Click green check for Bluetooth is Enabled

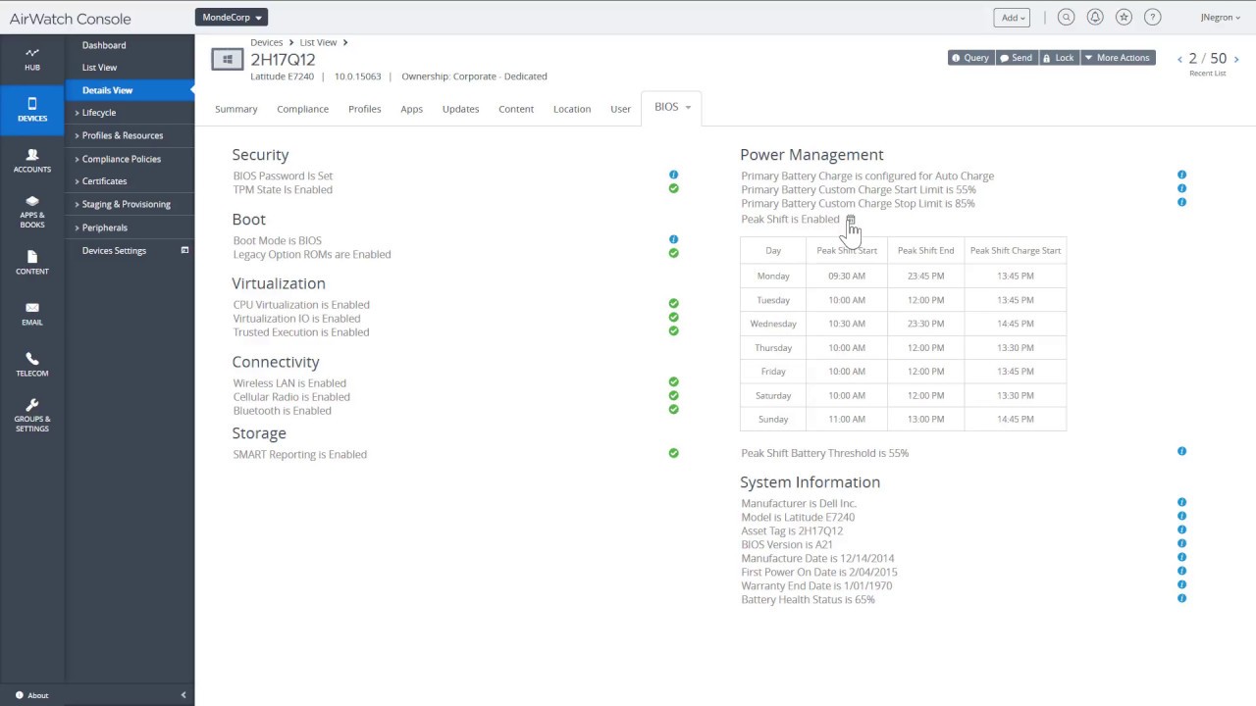coord(673,409)
